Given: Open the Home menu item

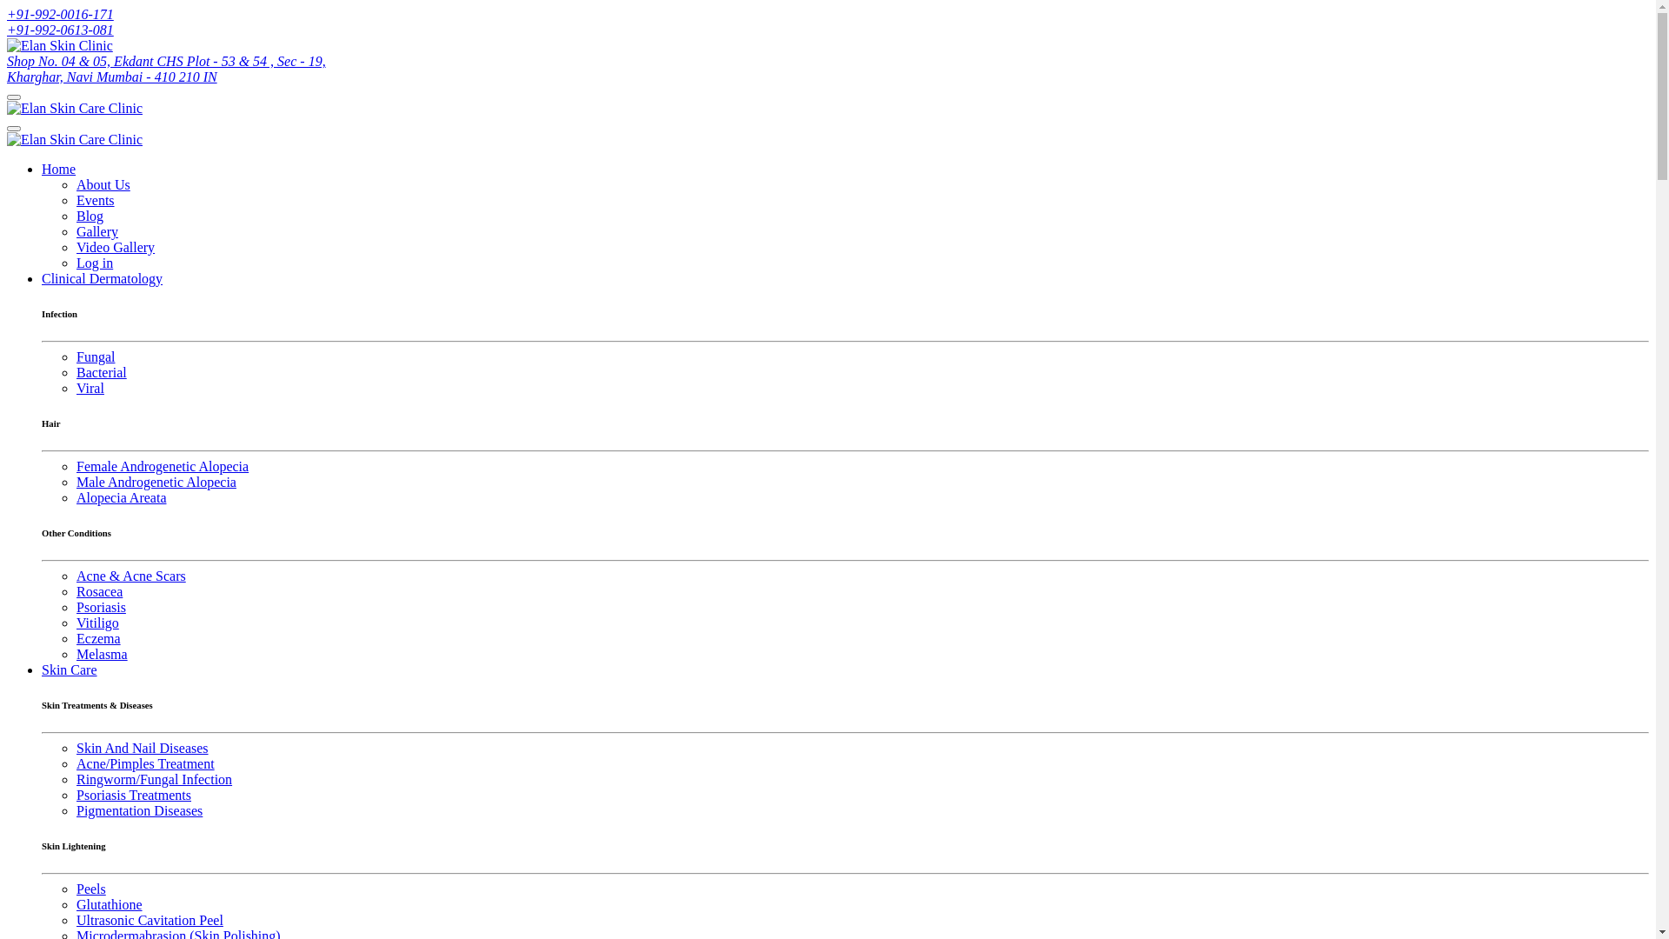Looking at the screenshot, I should click(58, 170).
